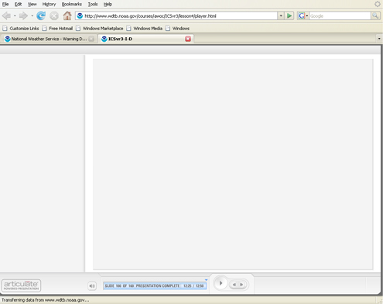Image resolution: width=383 pixels, height=304 pixels.
Task: Open the Windows bookmark link
Action: [178, 29]
